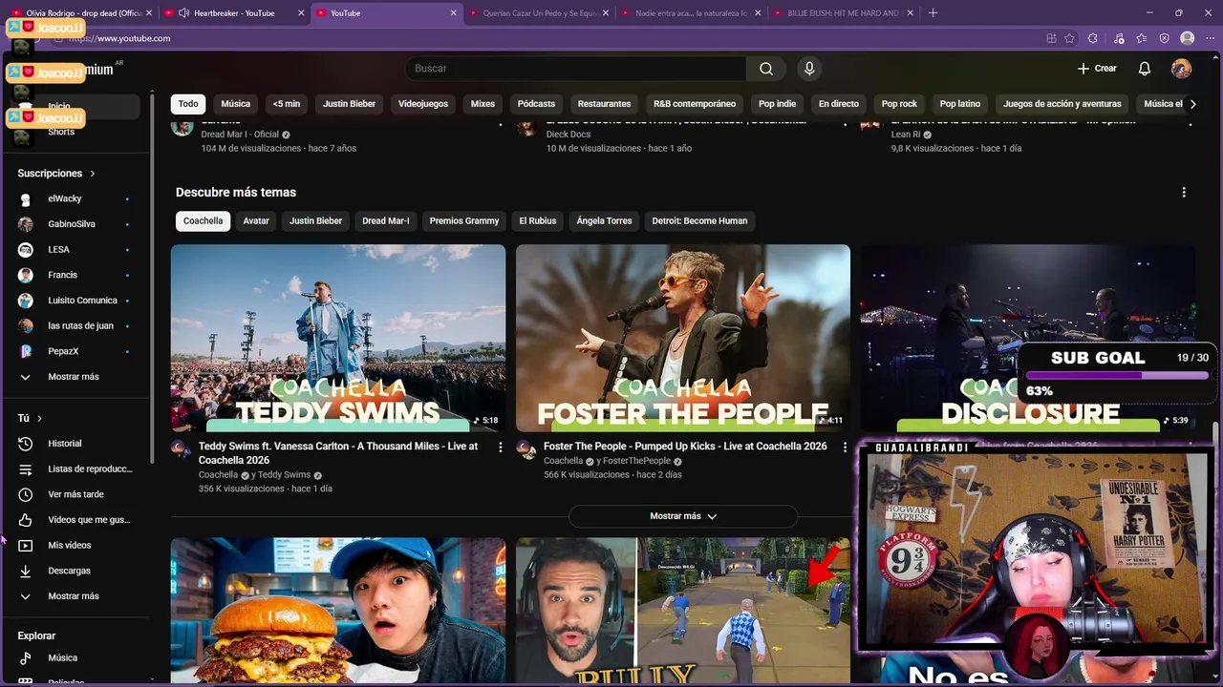Select the Pop latino filter chip

click(960, 104)
